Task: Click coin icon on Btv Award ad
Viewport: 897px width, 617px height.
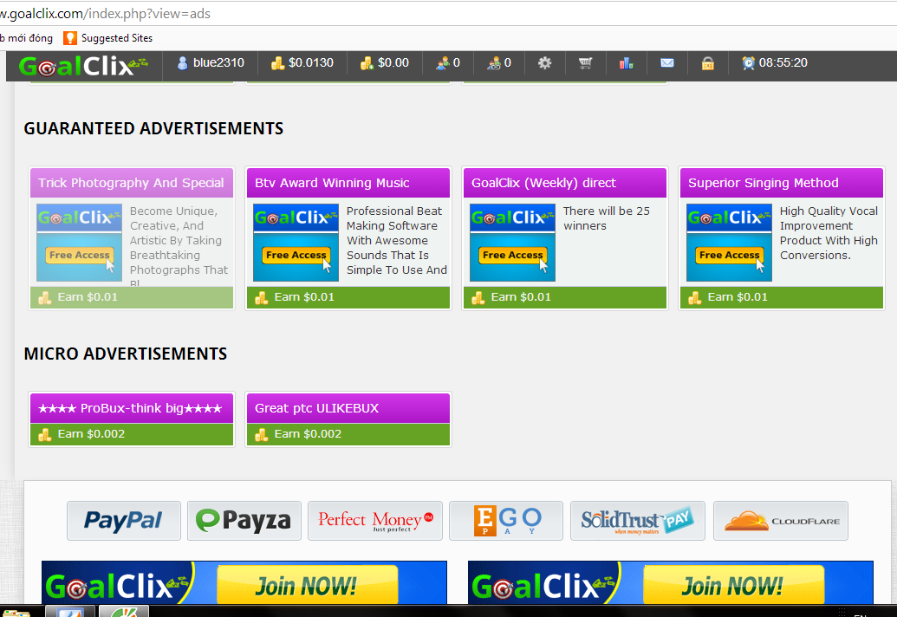Action: (x=262, y=297)
